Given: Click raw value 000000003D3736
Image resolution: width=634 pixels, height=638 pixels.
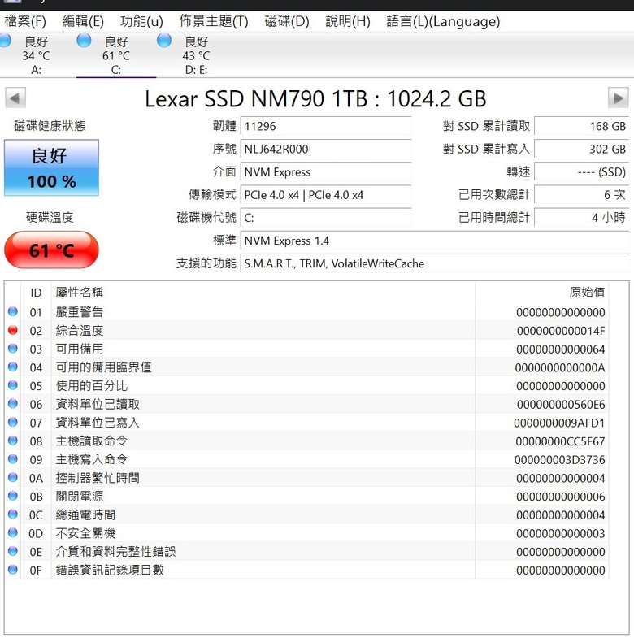Looking at the screenshot, I should [x=559, y=460].
